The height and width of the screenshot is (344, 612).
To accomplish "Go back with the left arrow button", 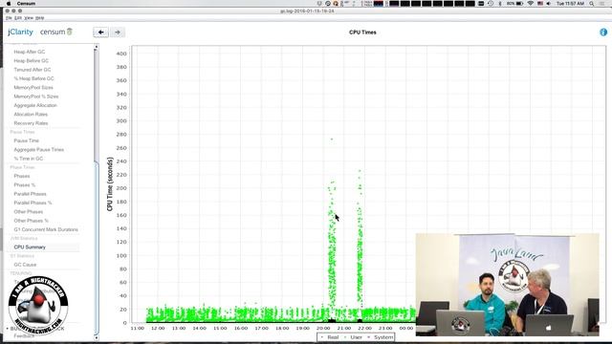I will [x=100, y=32].
